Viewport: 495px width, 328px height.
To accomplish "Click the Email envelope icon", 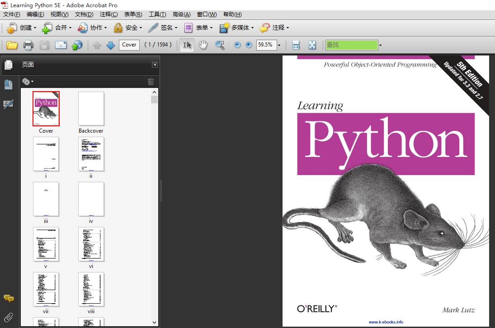I will pos(61,45).
